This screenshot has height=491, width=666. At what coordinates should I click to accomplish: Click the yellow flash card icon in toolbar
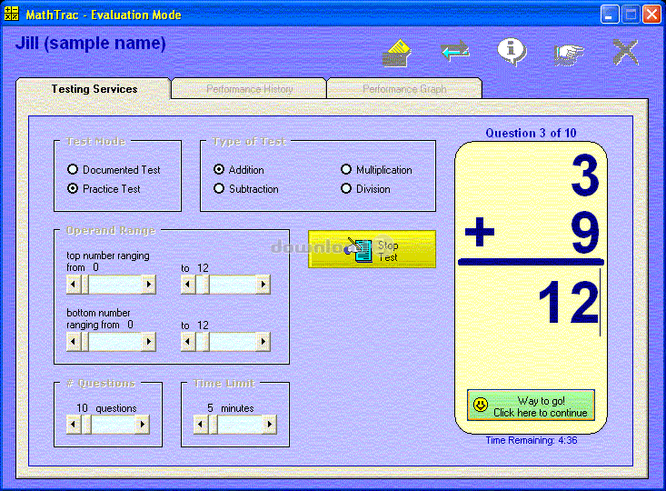tap(397, 53)
